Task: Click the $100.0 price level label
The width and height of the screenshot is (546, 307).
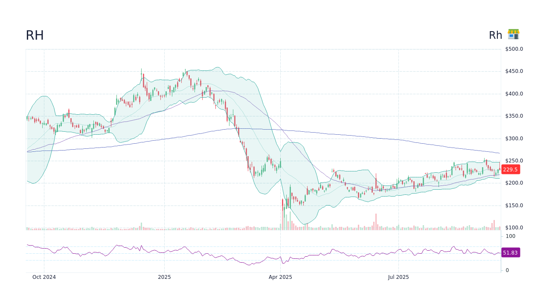Action: tap(513, 227)
